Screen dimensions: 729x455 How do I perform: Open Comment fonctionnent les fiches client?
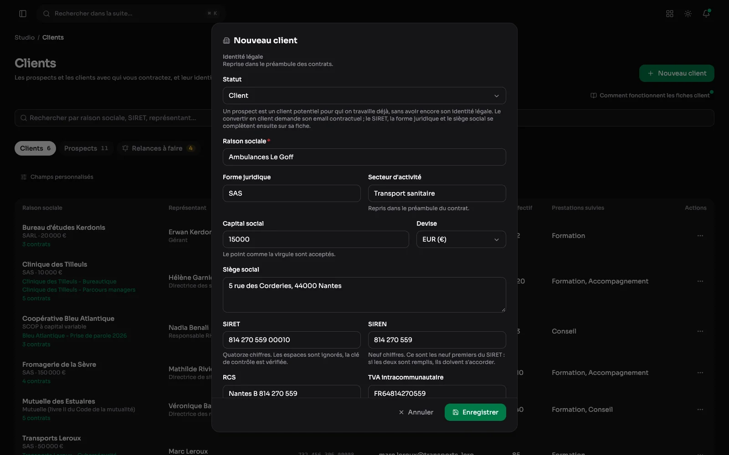click(x=650, y=96)
